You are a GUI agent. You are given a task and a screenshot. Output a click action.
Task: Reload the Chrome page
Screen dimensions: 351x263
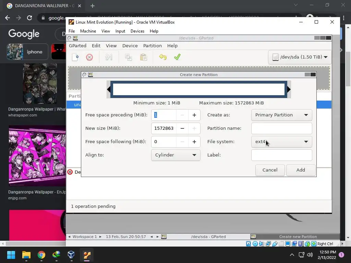[x=29, y=18]
